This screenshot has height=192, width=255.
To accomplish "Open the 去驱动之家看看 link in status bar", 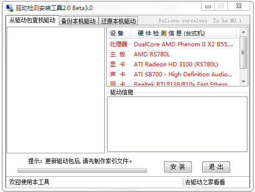I will [205, 182].
